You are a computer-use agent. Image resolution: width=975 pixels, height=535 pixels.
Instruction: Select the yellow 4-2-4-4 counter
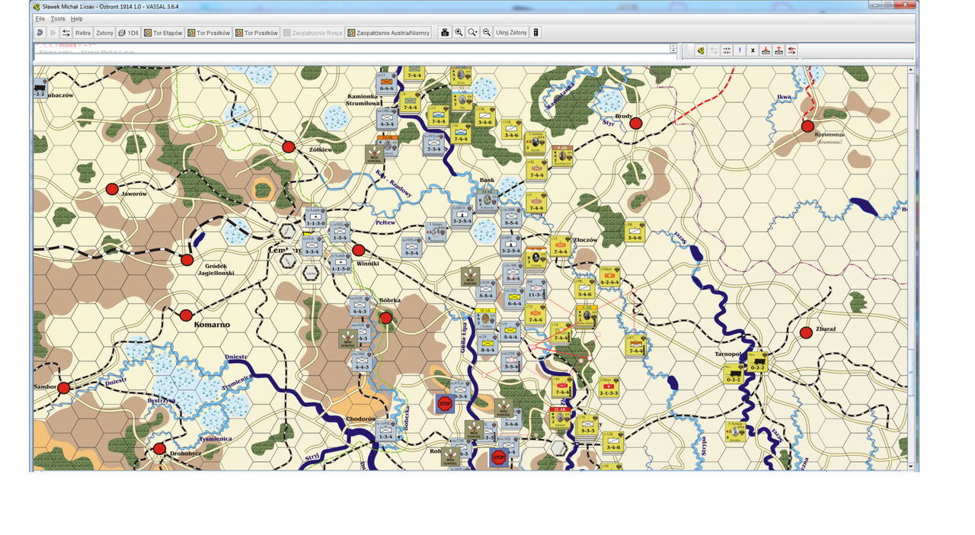coord(609,277)
